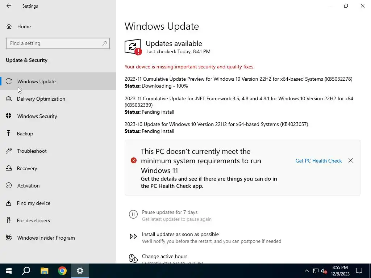The height and width of the screenshot is (278, 371).
Task: Open Windows Security page
Action: [58, 116]
